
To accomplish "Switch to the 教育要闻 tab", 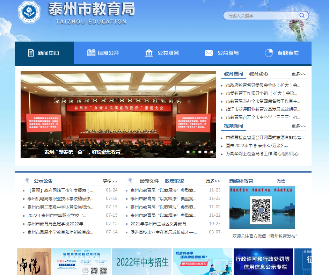I will [x=234, y=74].
